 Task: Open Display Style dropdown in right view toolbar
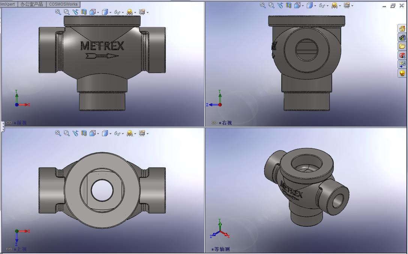click(315, 6)
